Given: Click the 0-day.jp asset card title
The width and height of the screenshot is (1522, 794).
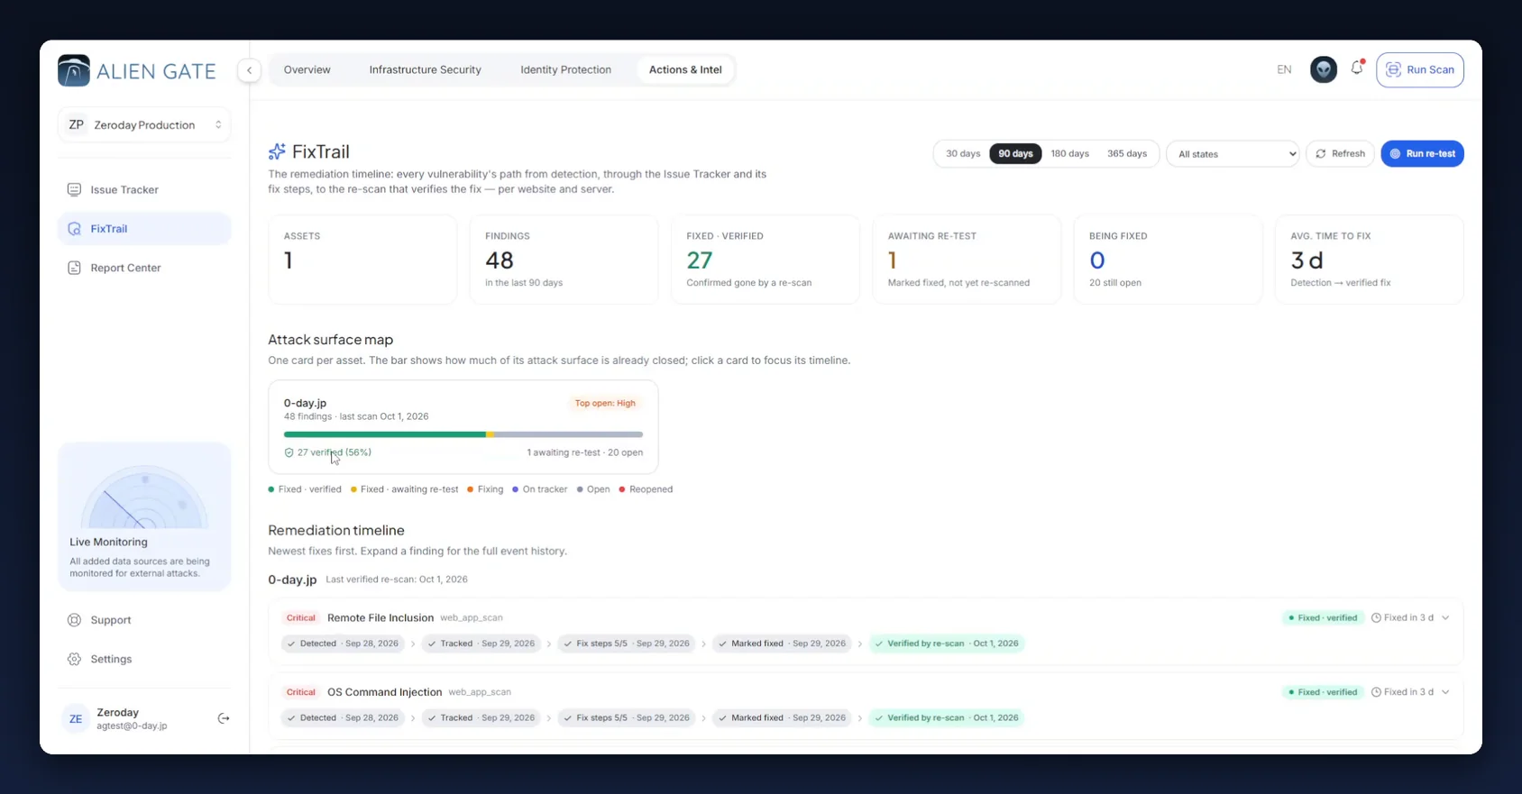Looking at the screenshot, I should pos(305,403).
